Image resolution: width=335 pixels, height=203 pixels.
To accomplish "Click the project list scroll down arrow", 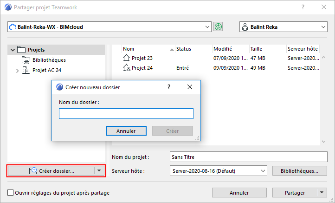I will pyautogui.click(x=324, y=142).
